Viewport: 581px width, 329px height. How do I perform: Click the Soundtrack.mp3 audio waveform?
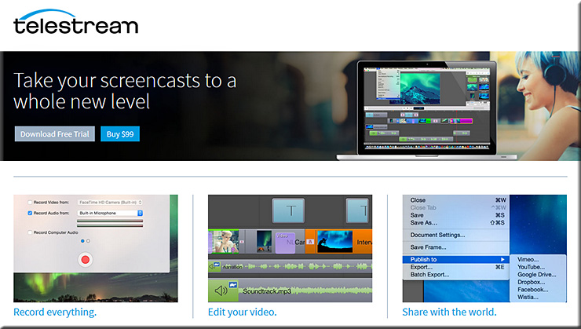305,291
